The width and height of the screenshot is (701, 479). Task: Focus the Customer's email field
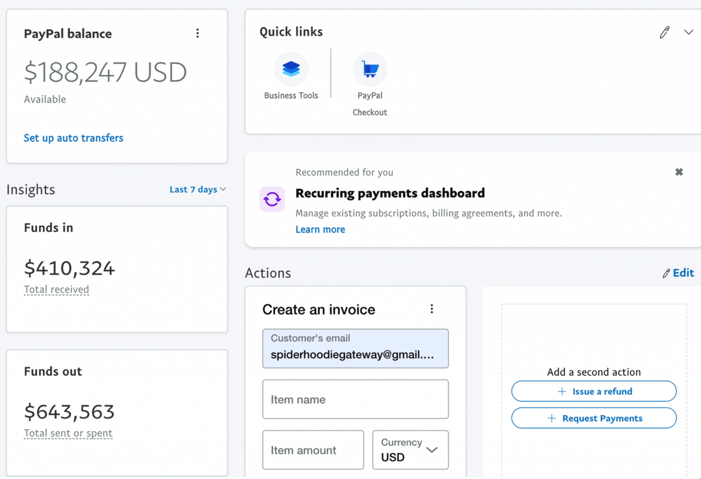pos(355,348)
